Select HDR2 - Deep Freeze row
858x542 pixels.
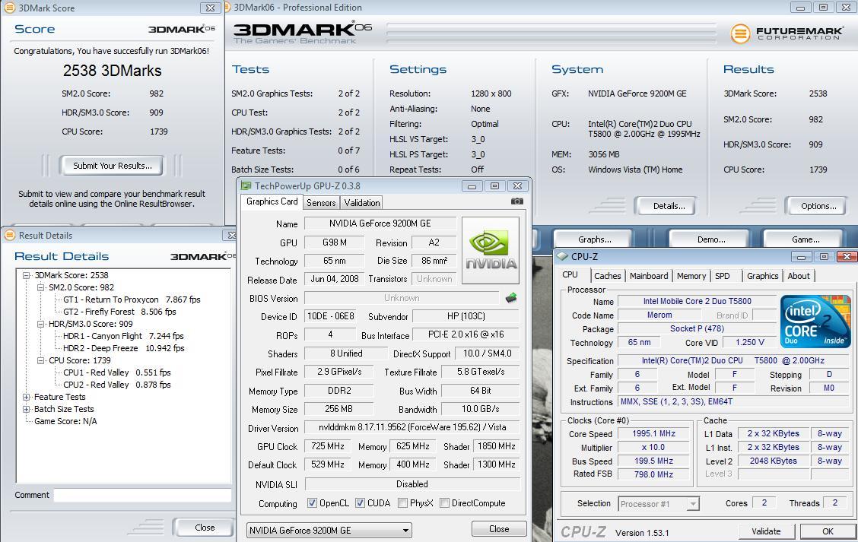tap(124, 348)
